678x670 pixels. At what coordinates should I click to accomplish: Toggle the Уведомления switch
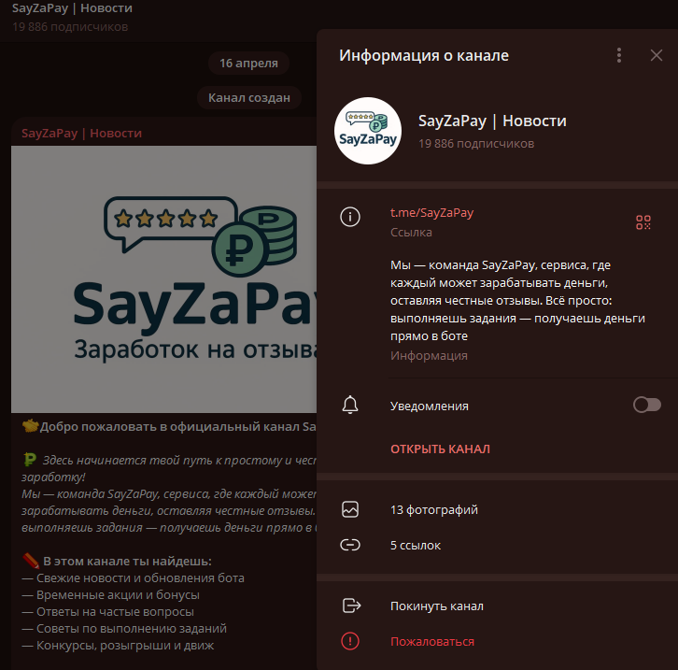pyautogui.click(x=647, y=405)
